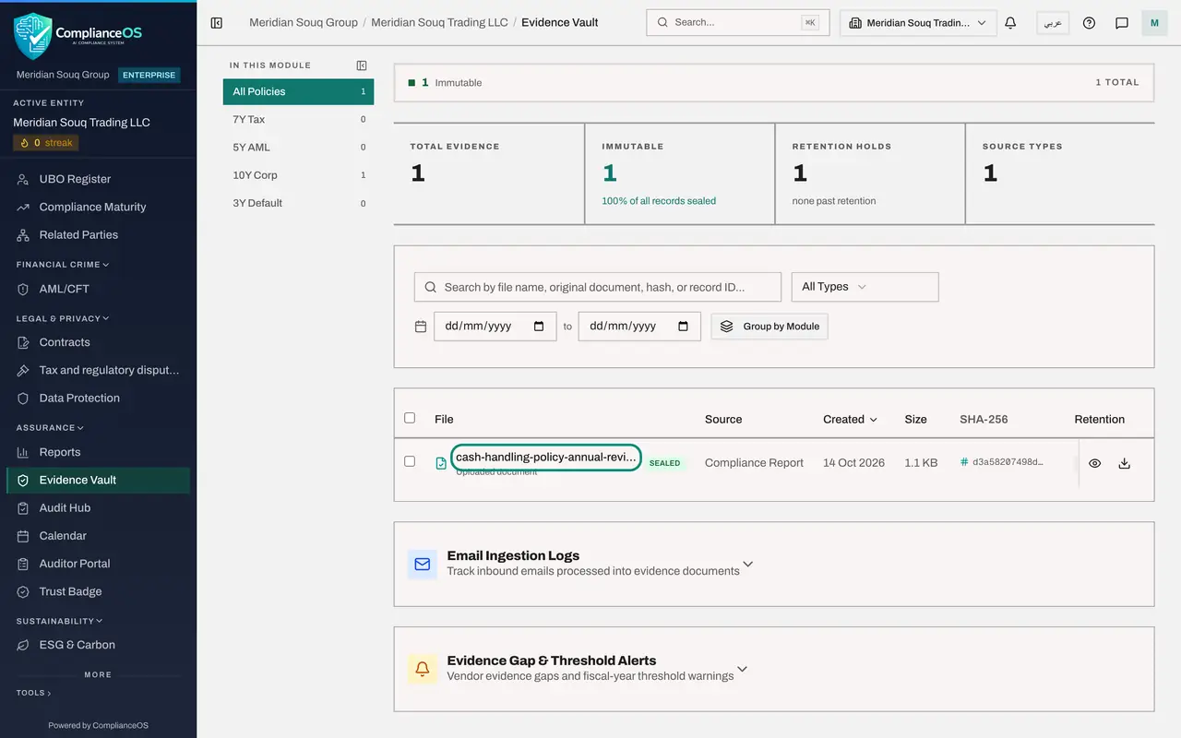Focus the top Search bar
This screenshot has height=738, width=1181.
point(738,23)
